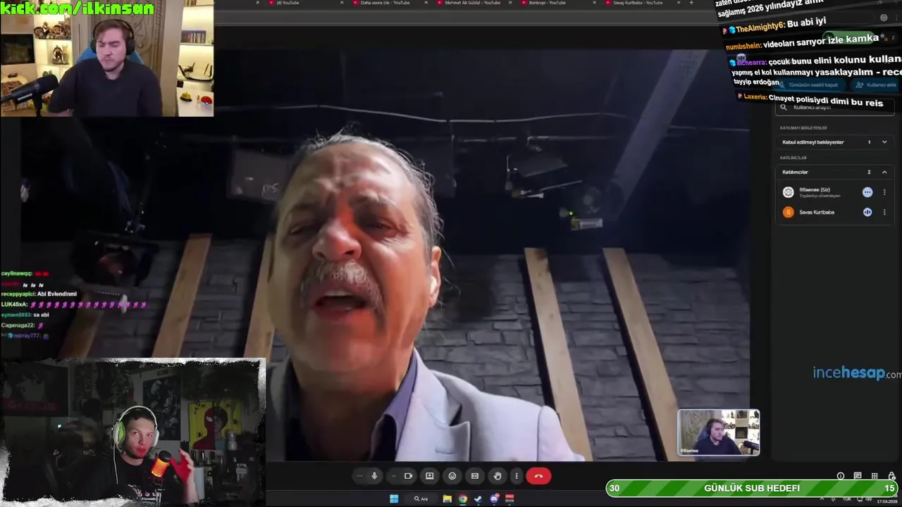The image size is (902, 507).
Task: Open Discord from the taskbar
Action: (x=494, y=499)
